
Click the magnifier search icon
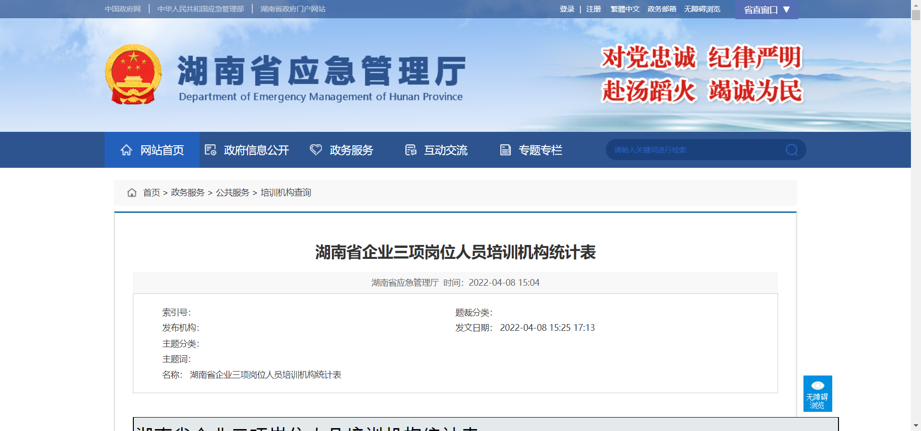791,150
